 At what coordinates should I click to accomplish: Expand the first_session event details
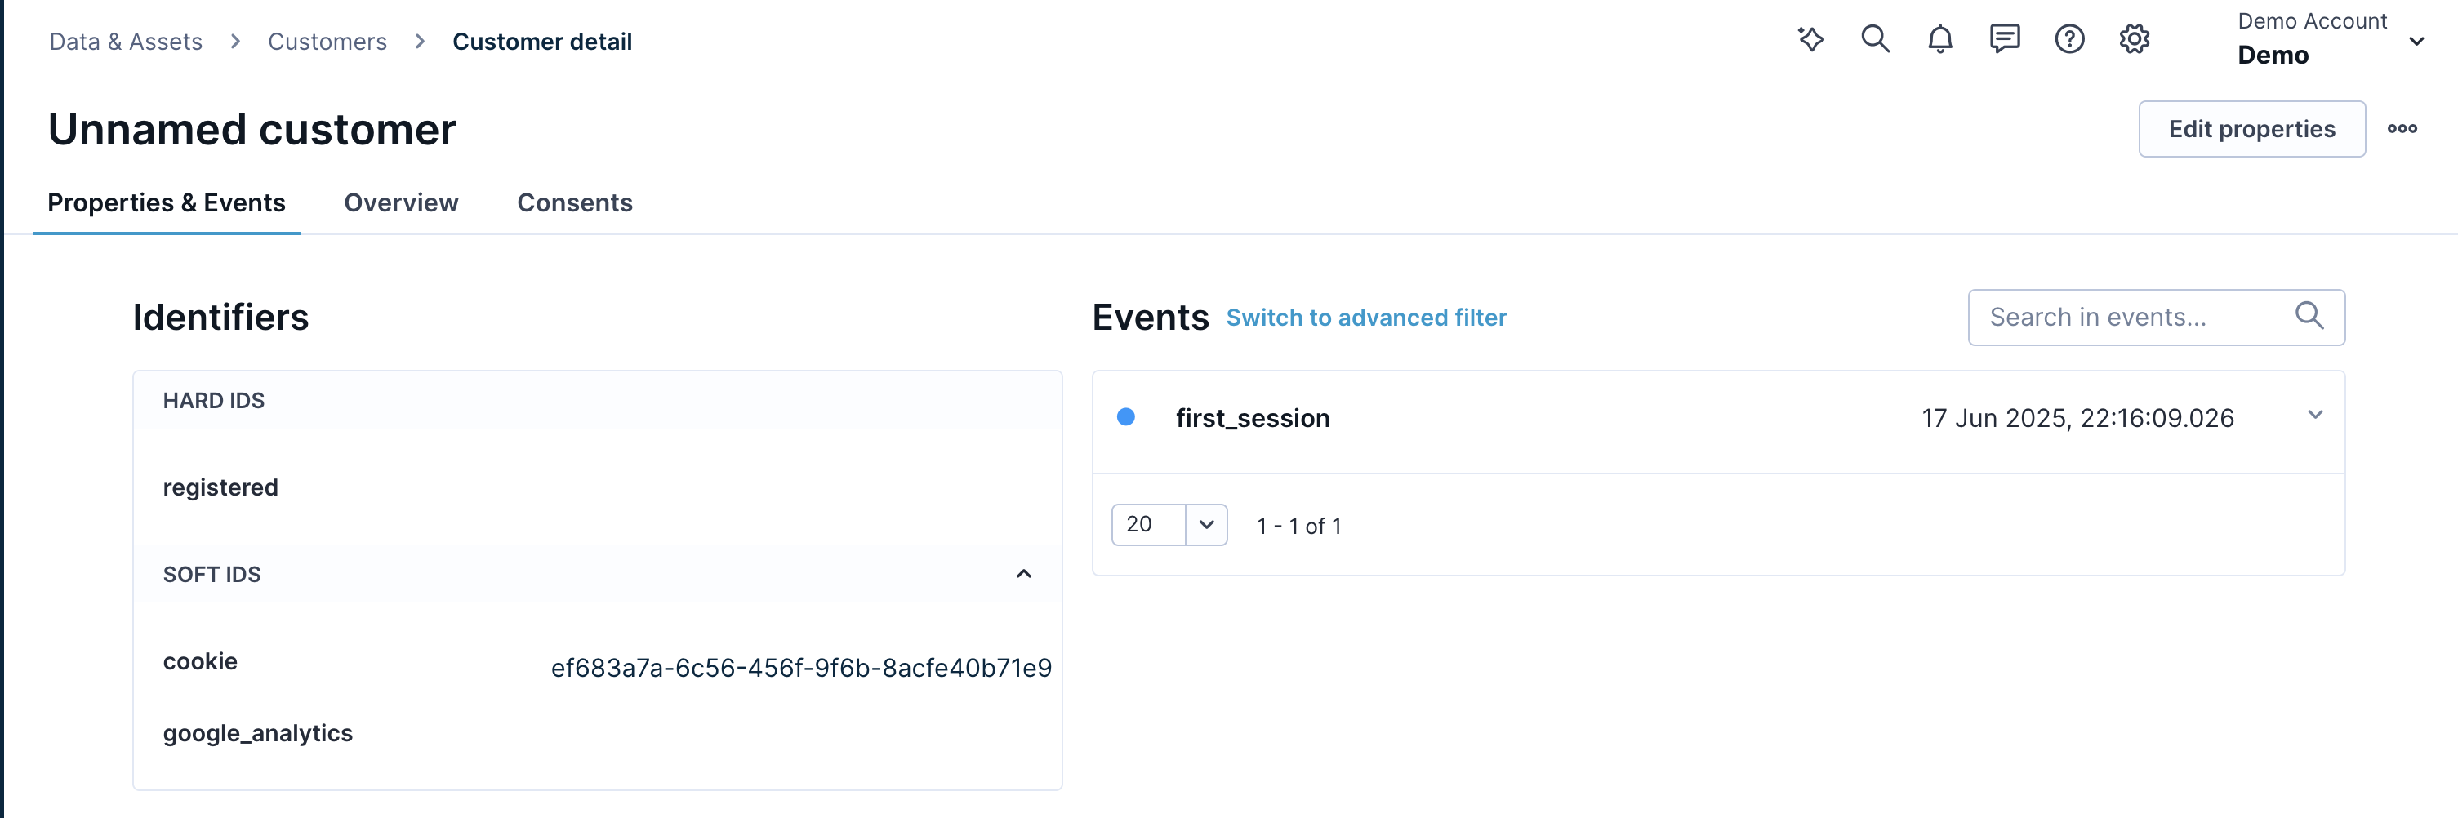coord(2314,415)
